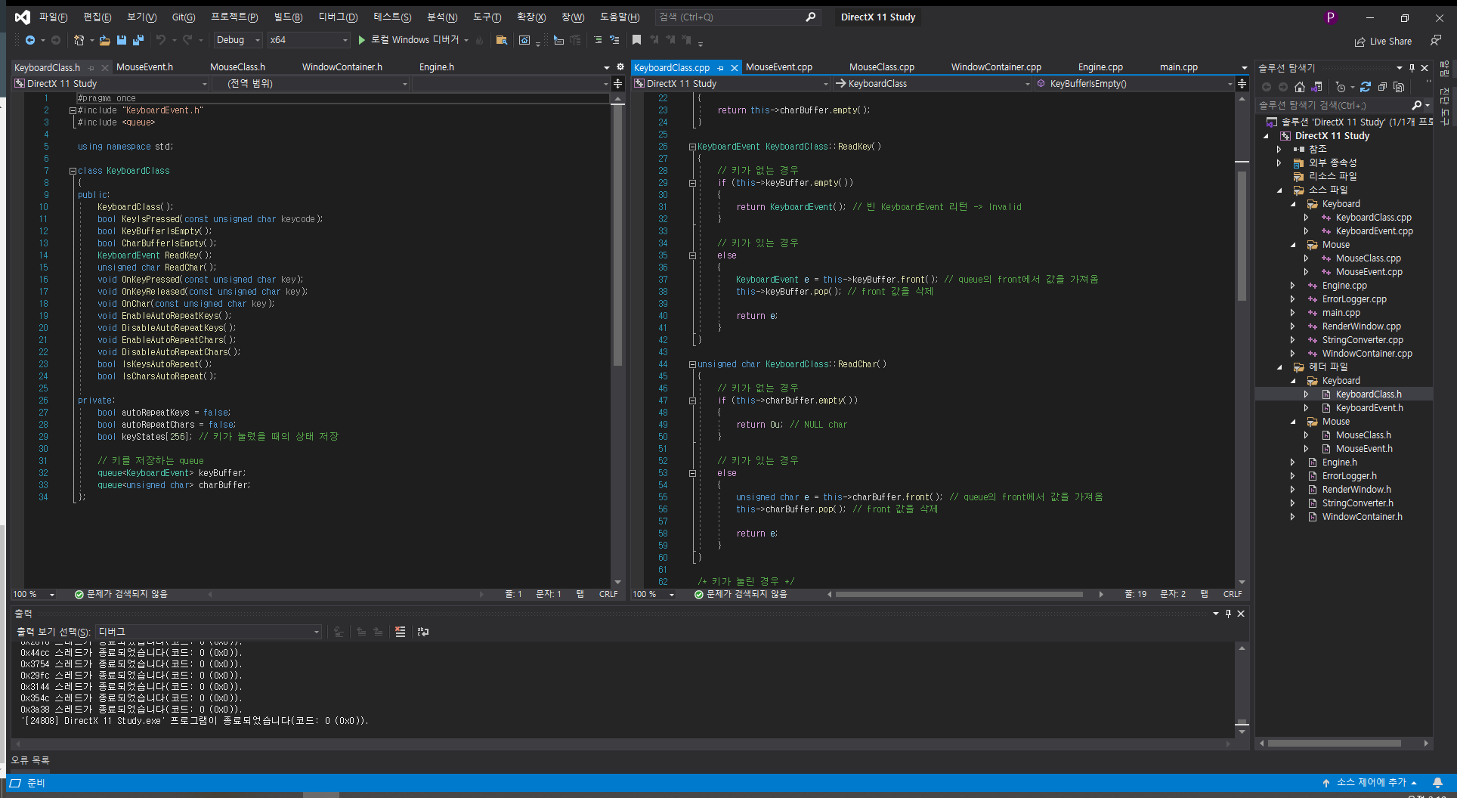The image size is (1457, 798).
Task: Open the 출력 보기 선택 디버그 dropdown
Action: (x=209, y=632)
